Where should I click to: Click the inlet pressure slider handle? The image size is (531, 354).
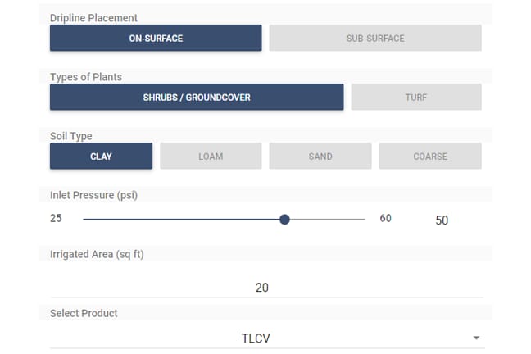[284, 219]
